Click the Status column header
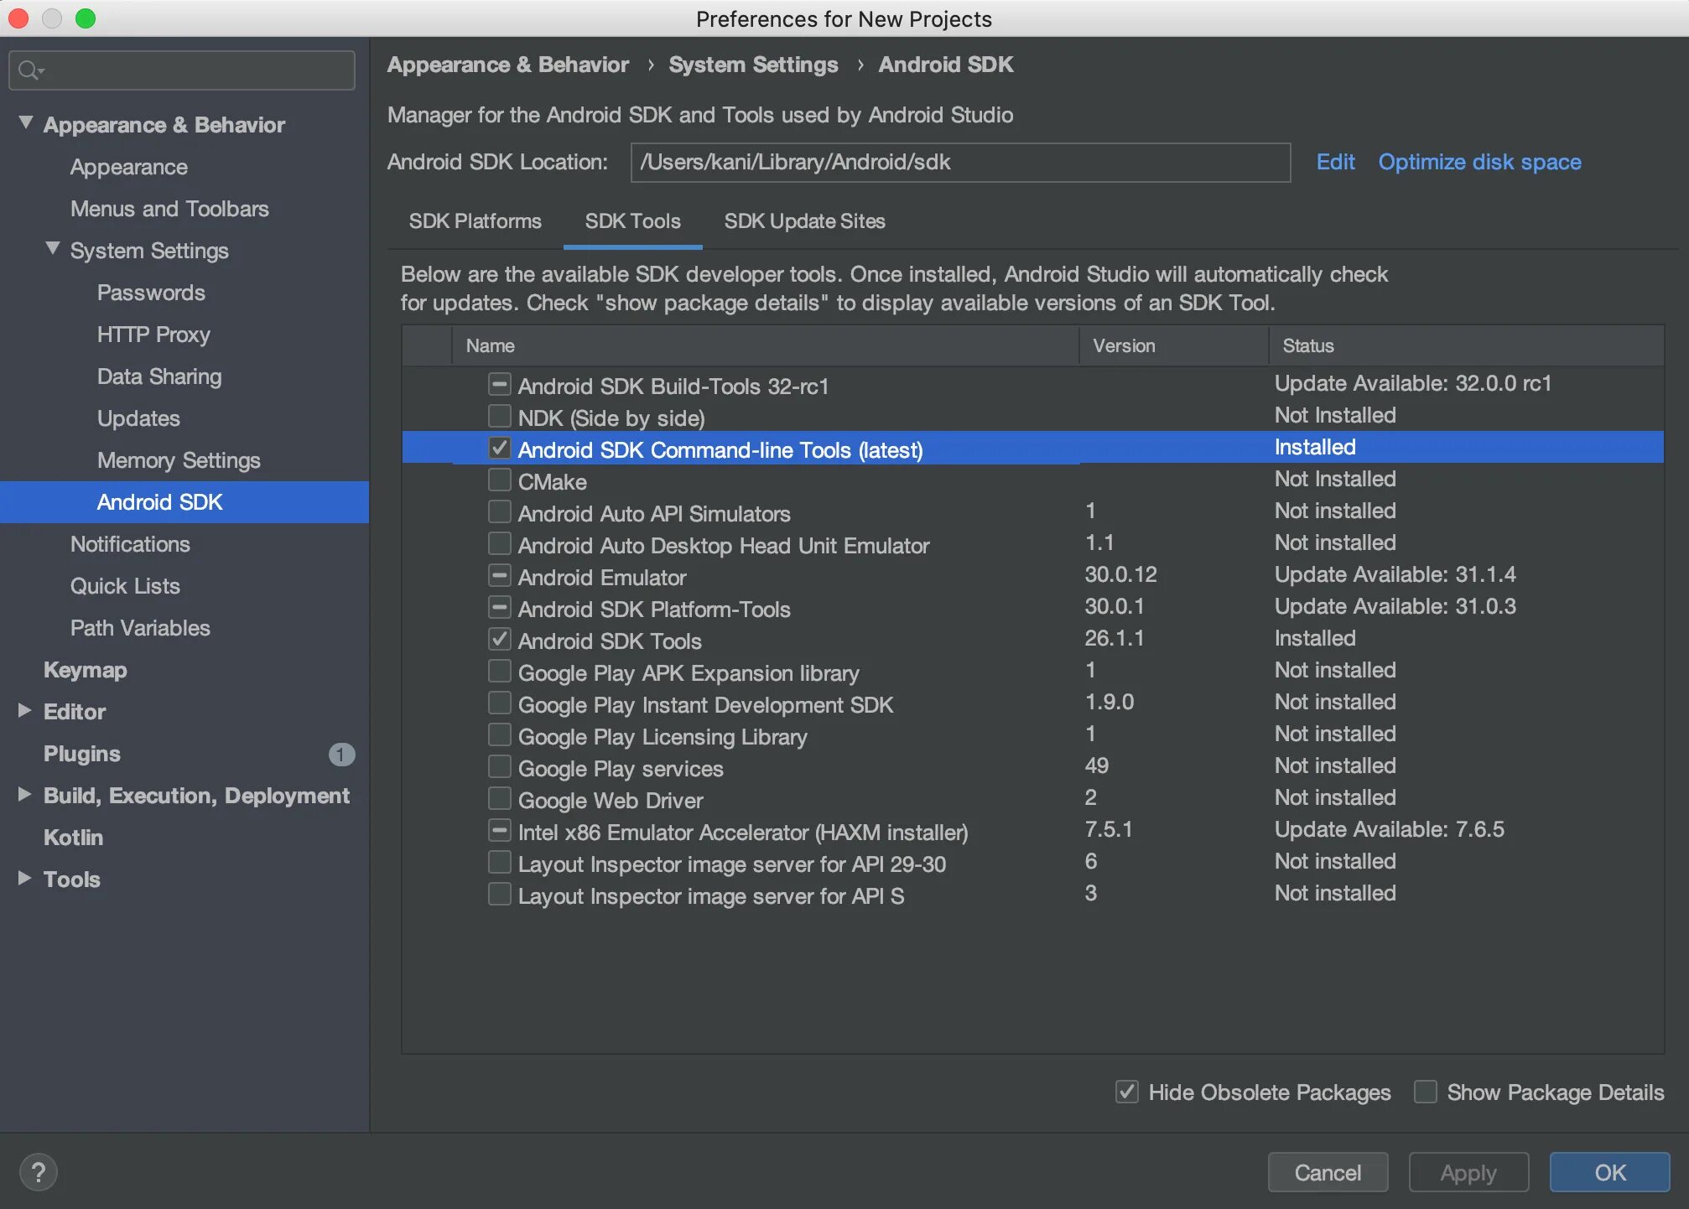The width and height of the screenshot is (1689, 1209). (1467, 345)
